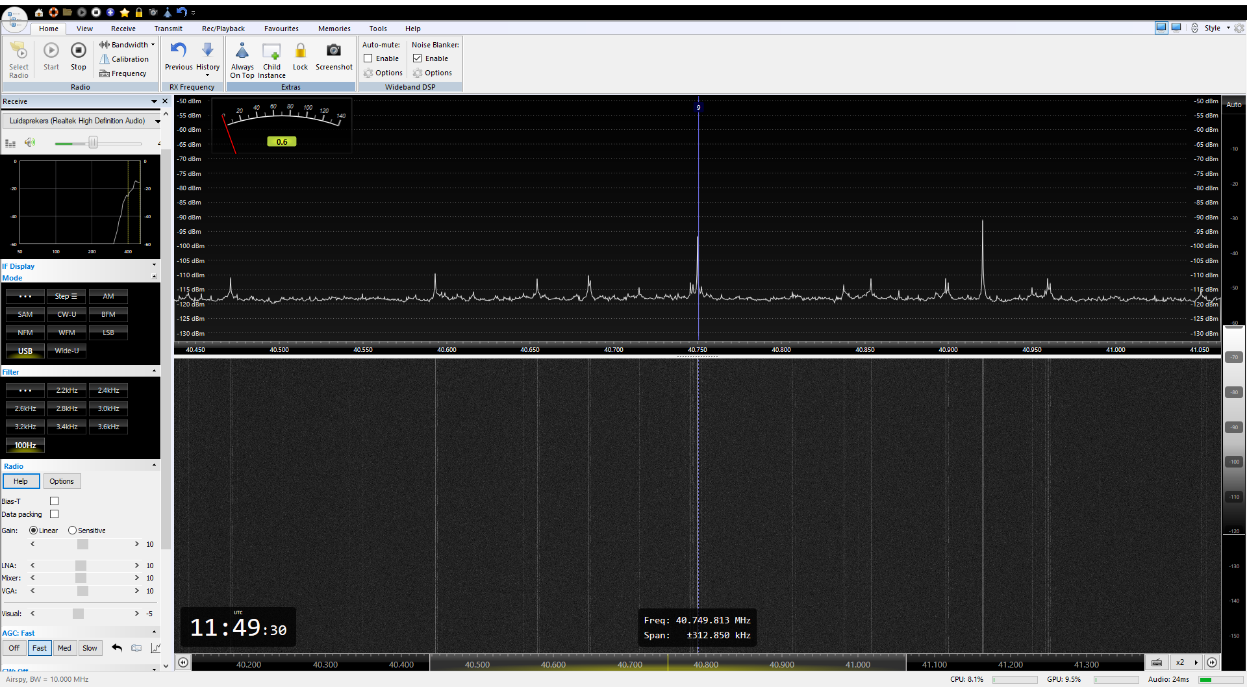Image resolution: width=1247 pixels, height=687 pixels.
Task: Mute audio using the speaker icon
Action: click(x=30, y=143)
